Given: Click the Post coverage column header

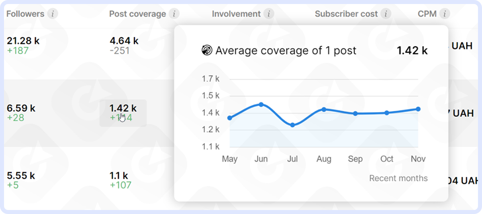Looking at the screenshot, I should (x=137, y=14).
